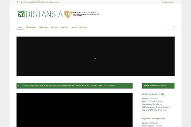Open the search magnifier icon
Viewport: 191px width, 127px height.
click(x=173, y=27)
